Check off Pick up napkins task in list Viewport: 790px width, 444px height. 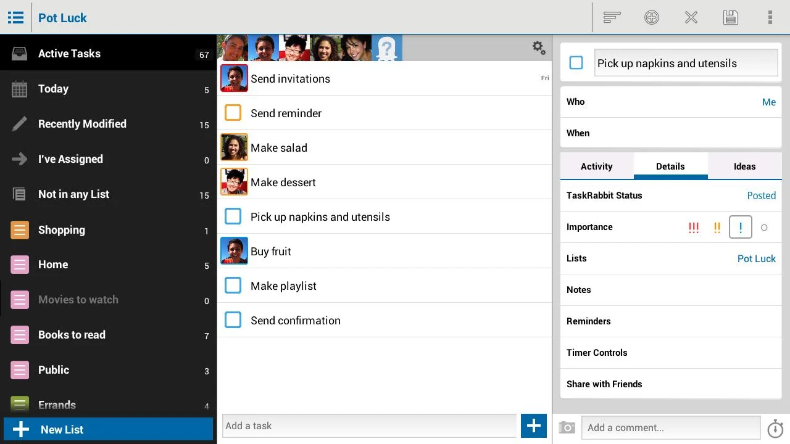point(233,216)
